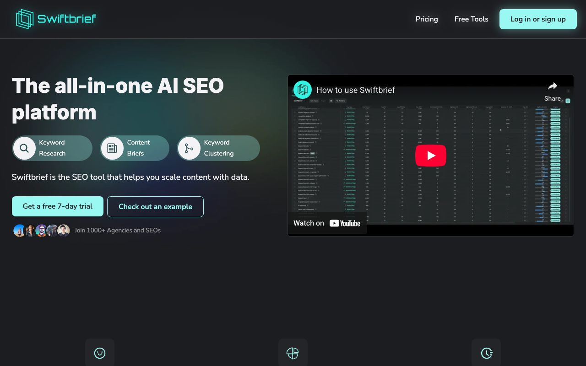Open Watch on YouTube link
586x366 pixels.
327,223
